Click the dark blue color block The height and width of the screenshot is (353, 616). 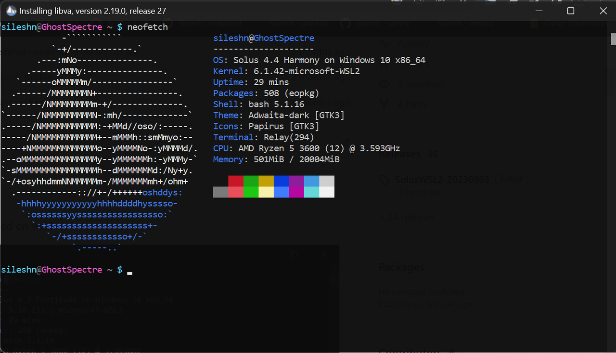[282, 181]
